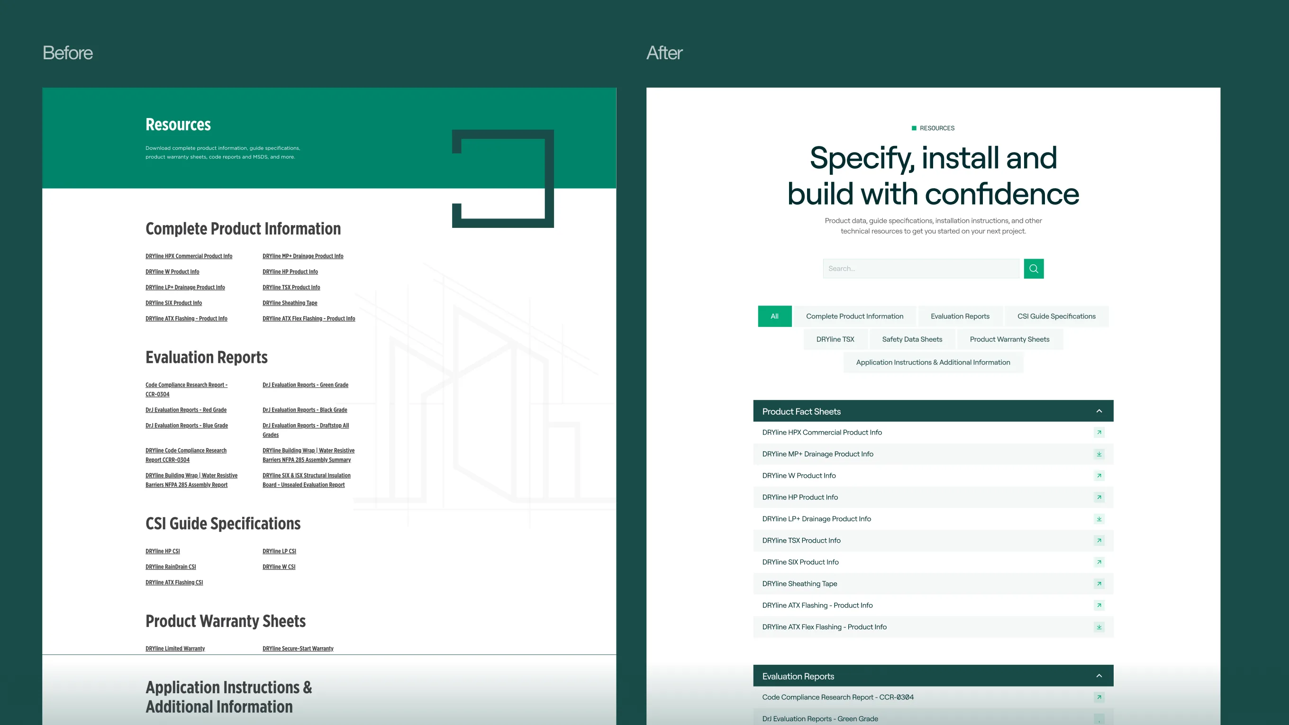This screenshot has height=725, width=1289.
Task: Open DRYline Limited Warranty link
Action: pyautogui.click(x=175, y=648)
